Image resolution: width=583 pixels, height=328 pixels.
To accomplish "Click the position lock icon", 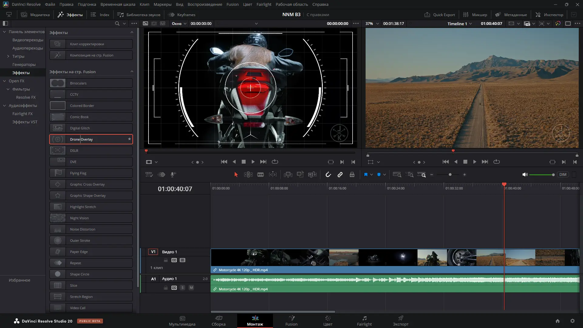I will [x=352, y=175].
